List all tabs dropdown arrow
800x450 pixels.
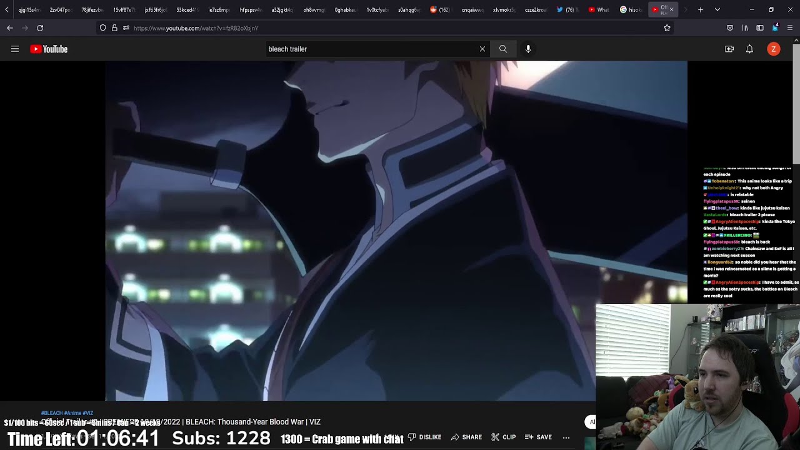tap(717, 10)
